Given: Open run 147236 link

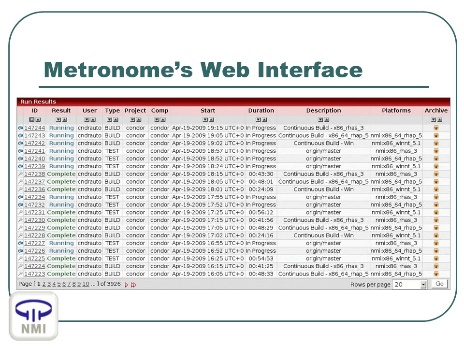Looking at the screenshot, I should [35, 189].
